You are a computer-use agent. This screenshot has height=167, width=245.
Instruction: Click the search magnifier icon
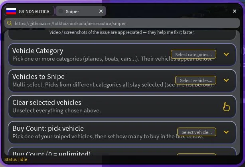tap(10, 23)
